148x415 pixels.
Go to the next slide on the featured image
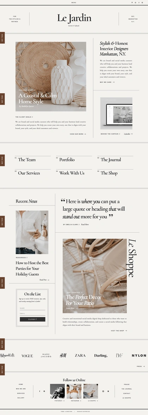[83, 108]
